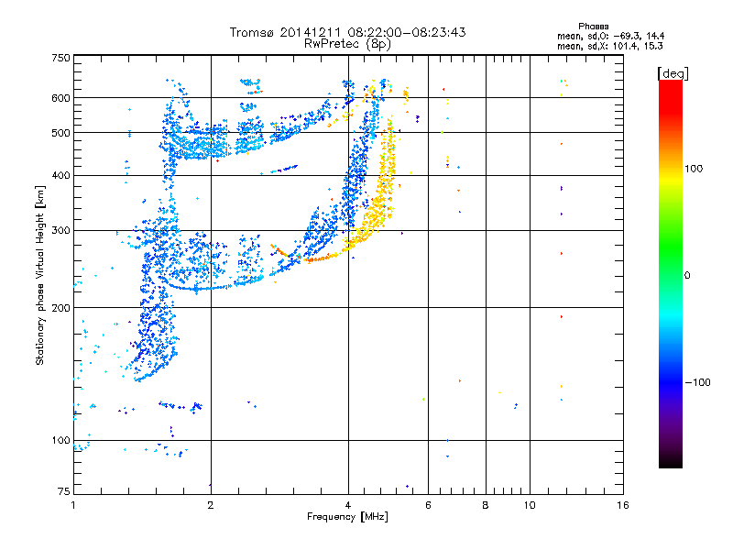
Task: Click the "6" frequency axis label
Action: pos(428,505)
